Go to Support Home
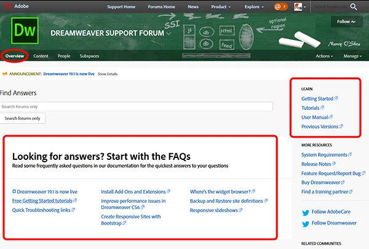369x249 pixels. click(121, 7)
